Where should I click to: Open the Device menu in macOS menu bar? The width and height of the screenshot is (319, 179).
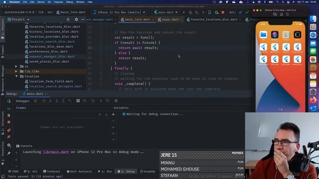click(x=41, y=2)
